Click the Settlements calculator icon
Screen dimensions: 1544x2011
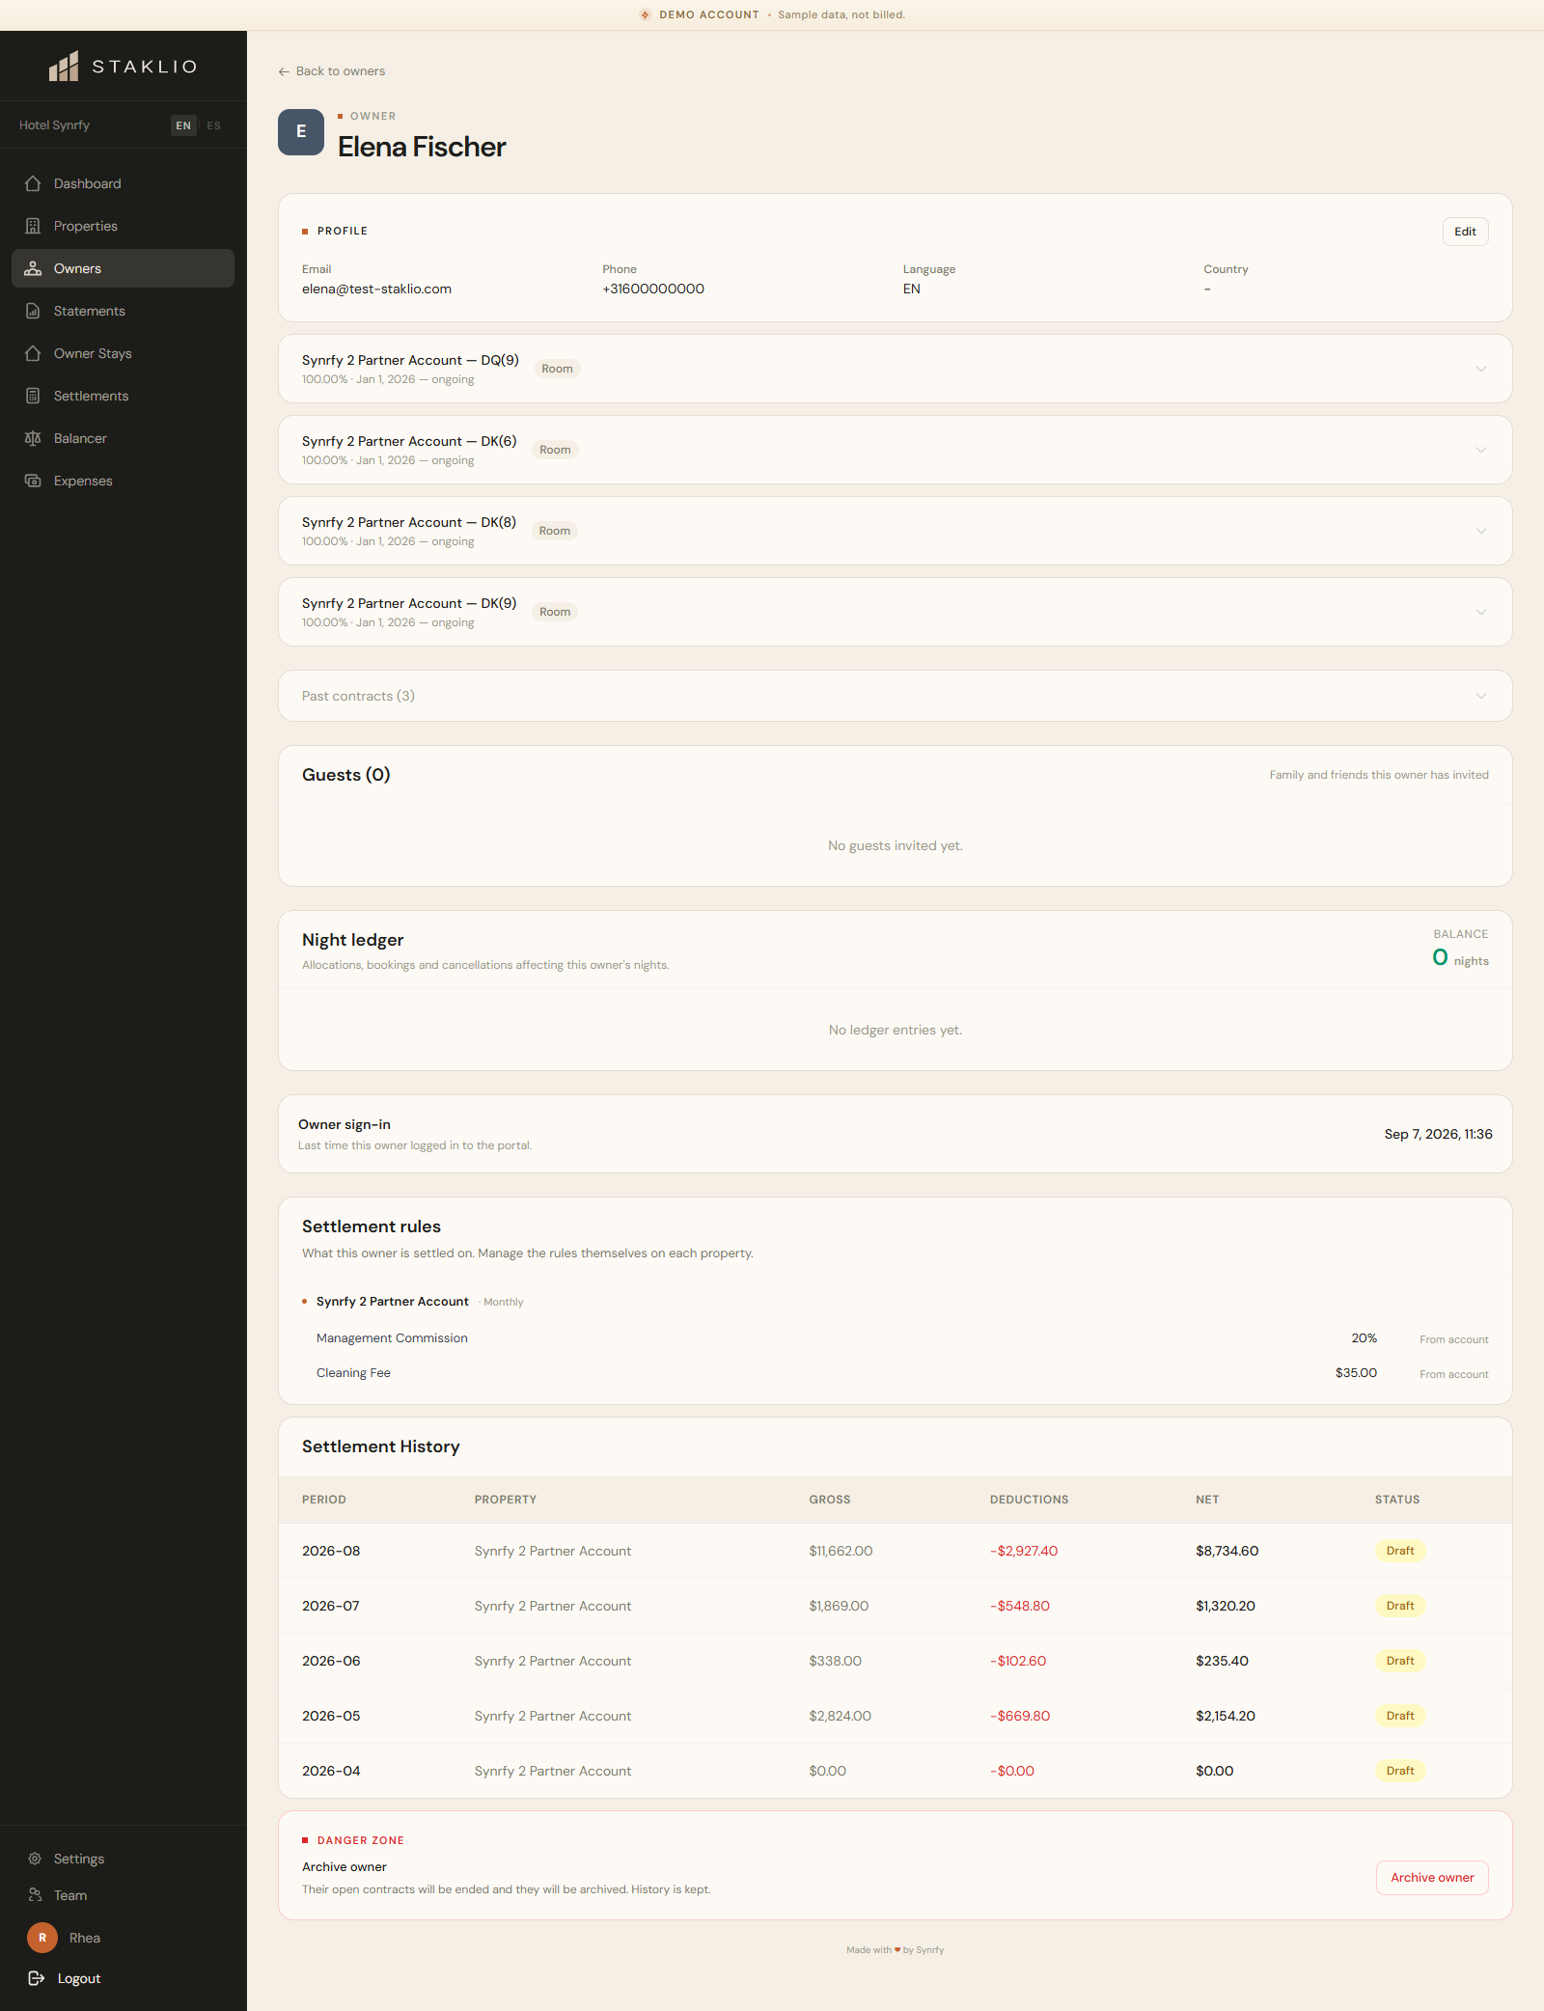coord(33,396)
